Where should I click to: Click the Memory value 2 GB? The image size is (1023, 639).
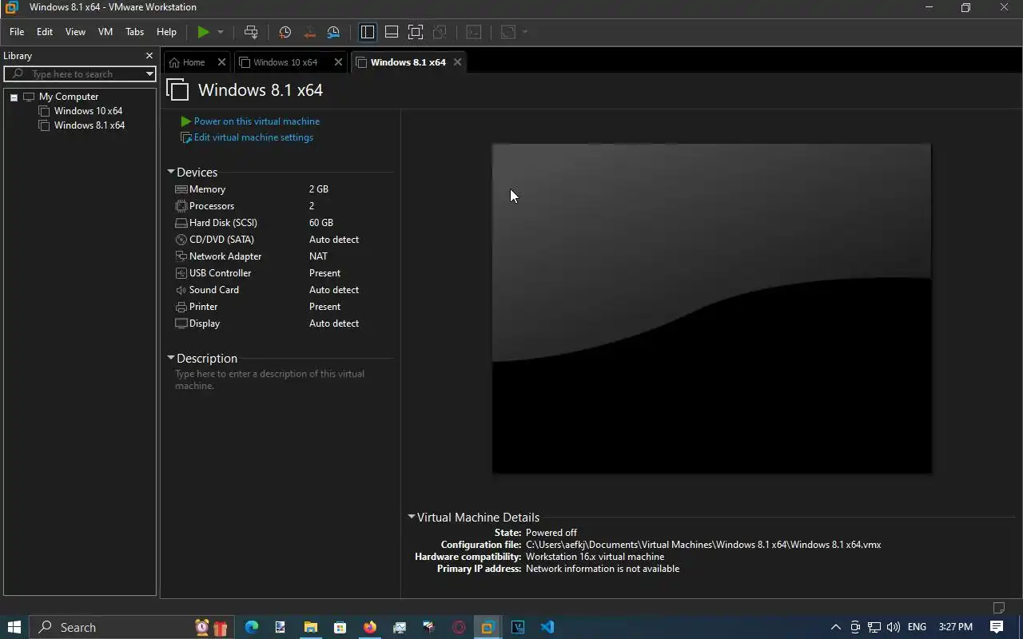pyautogui.click(x=319, y=189)
